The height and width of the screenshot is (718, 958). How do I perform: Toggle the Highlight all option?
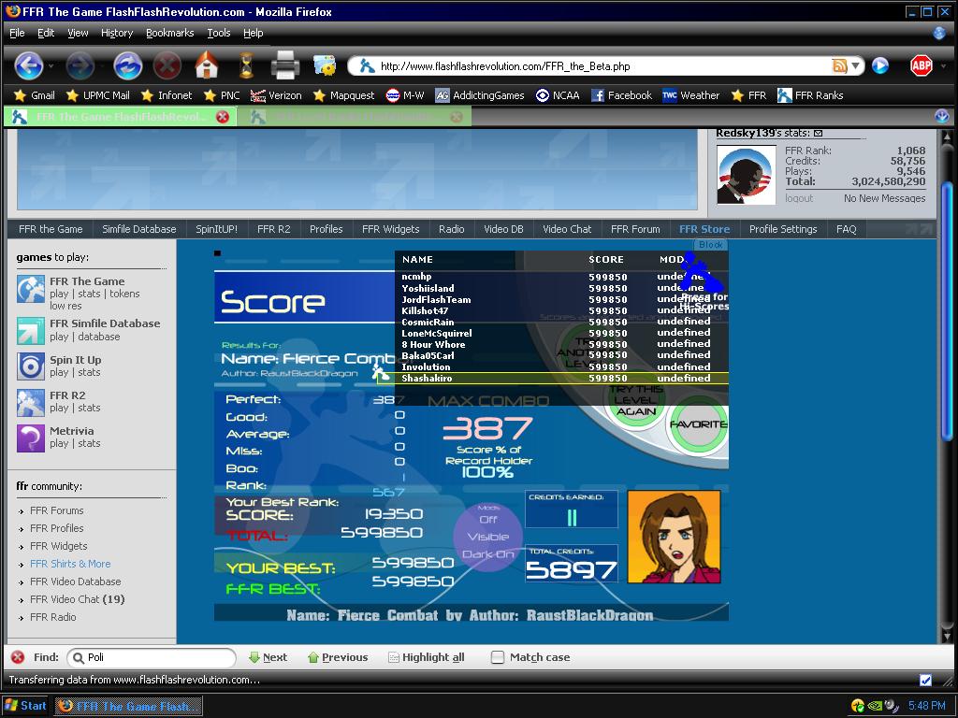(x=427, y=657)
